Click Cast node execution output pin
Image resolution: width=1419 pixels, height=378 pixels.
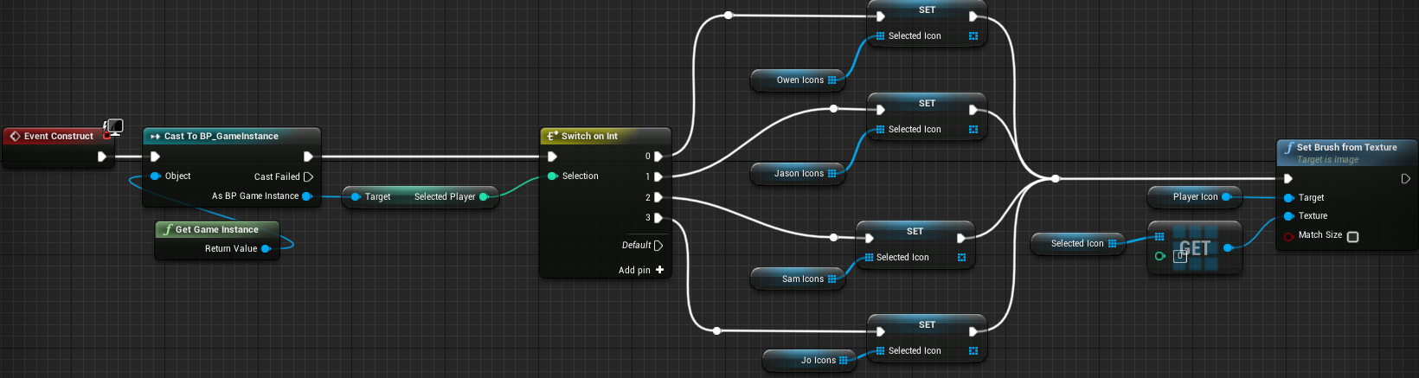[x=308, y=157]
